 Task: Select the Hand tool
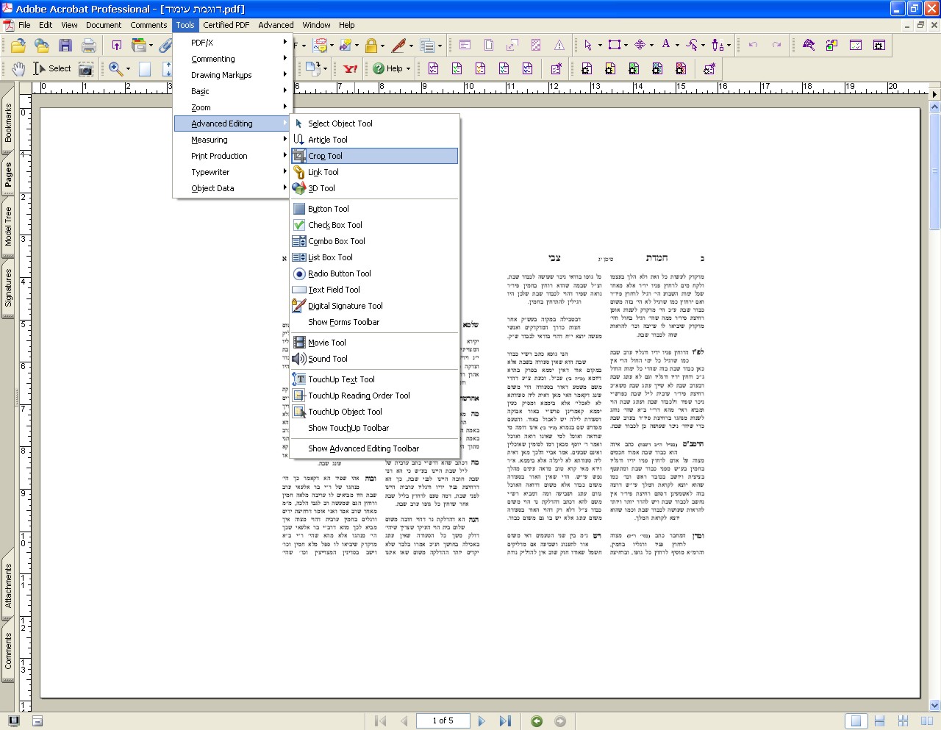tap(18, 69)
